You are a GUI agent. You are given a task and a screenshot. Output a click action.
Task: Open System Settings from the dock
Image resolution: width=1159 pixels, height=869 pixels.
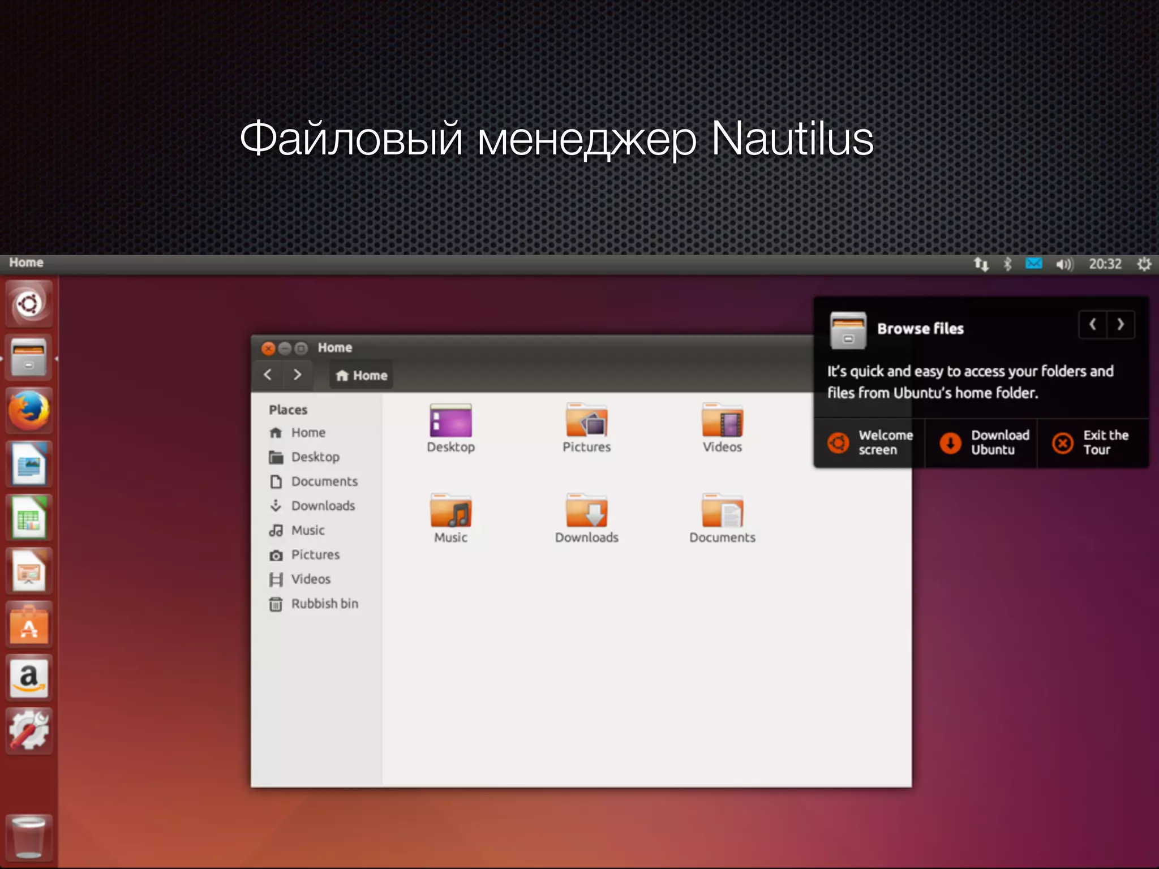click(29, 730)
